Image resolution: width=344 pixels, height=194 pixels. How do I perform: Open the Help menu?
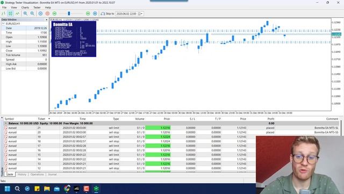pyautogui.click(x=48, y=8)
